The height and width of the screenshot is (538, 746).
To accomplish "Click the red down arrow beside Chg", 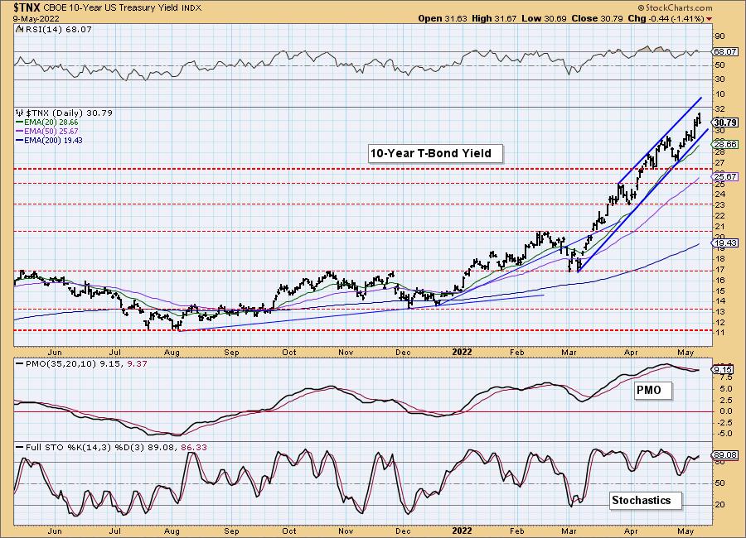I will pos(710,19).
